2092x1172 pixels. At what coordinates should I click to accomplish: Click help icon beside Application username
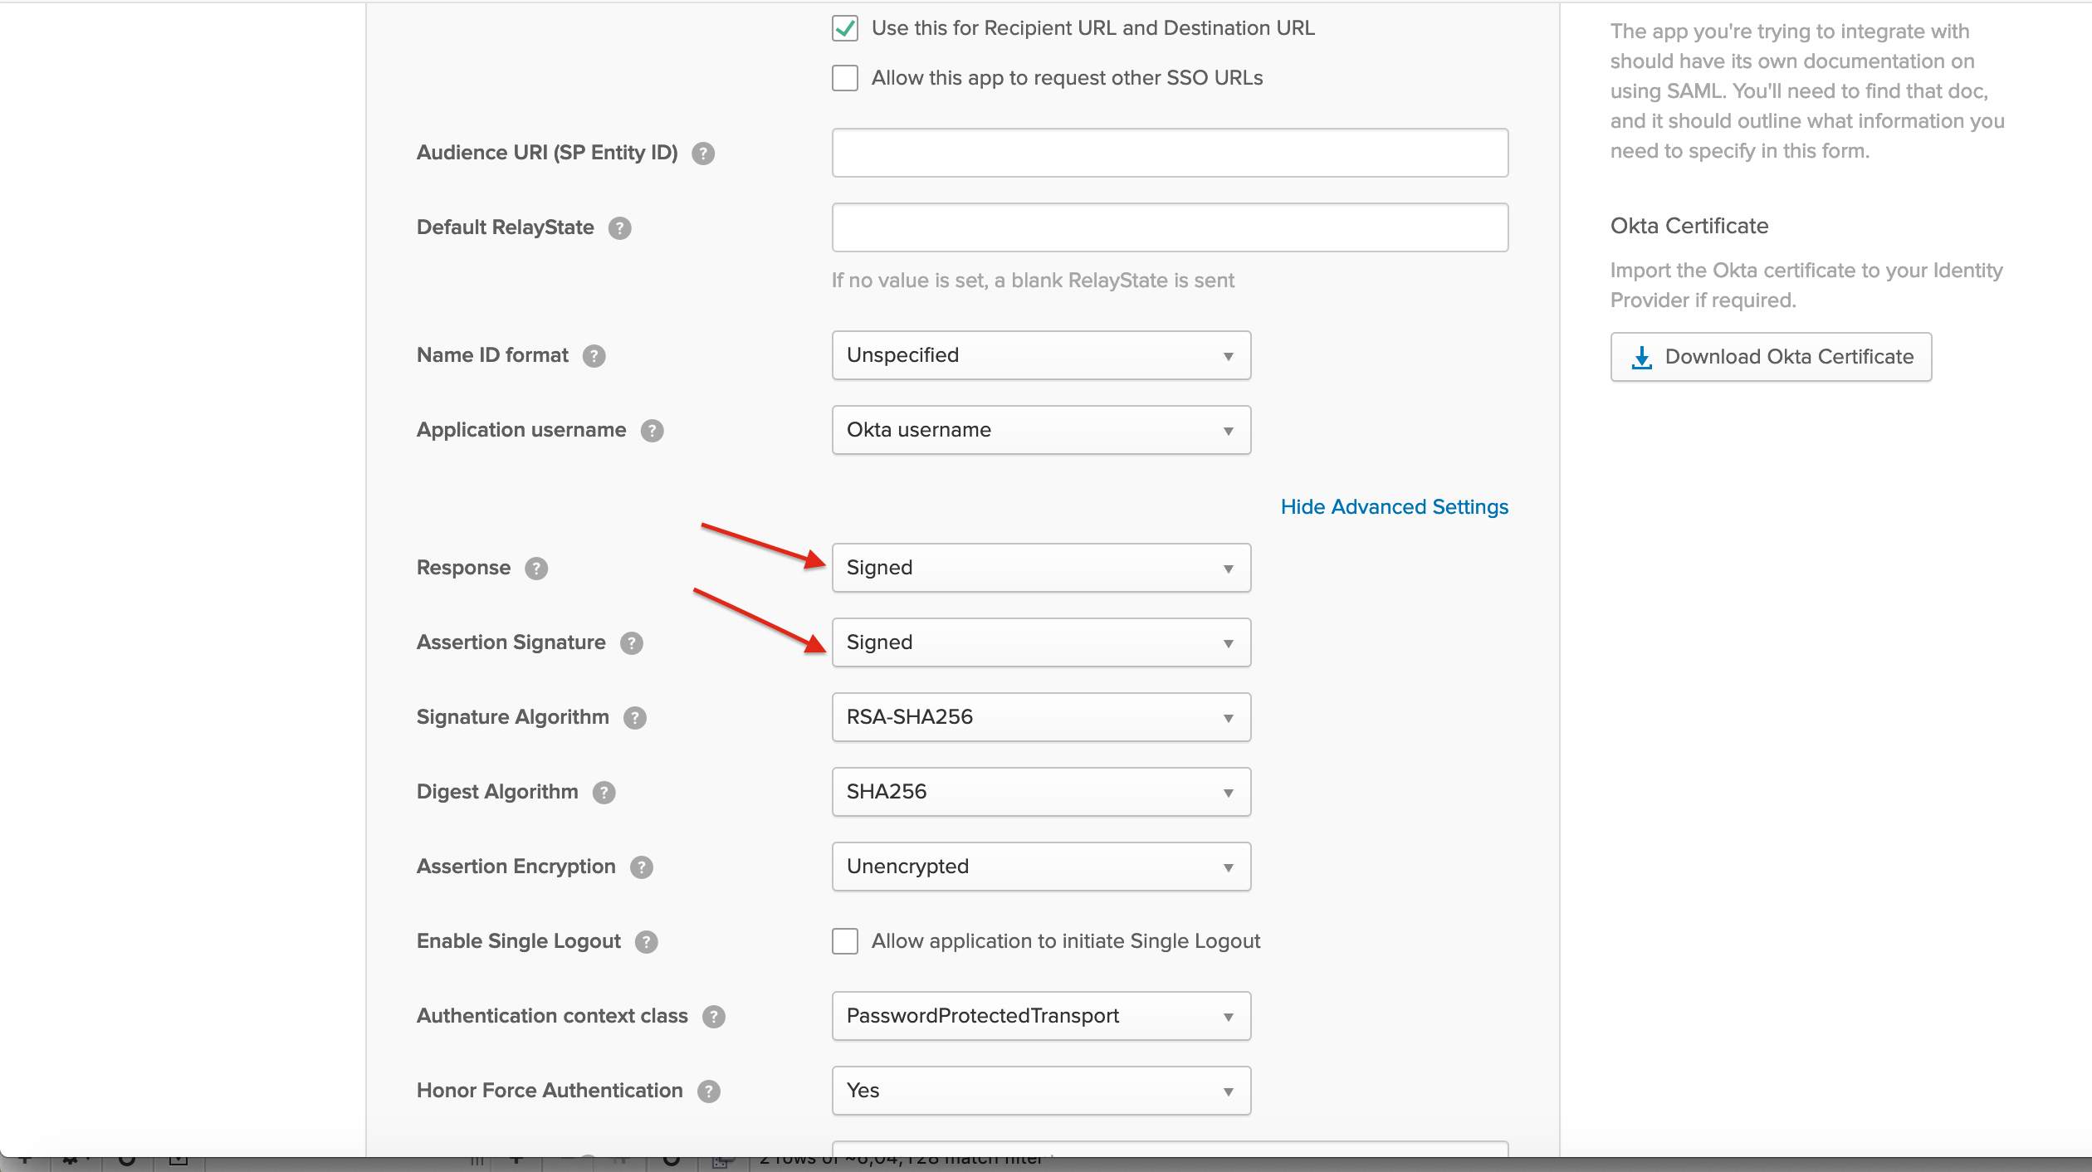point(652,431)
